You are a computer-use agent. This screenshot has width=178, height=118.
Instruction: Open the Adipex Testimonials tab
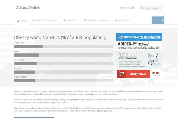pos(96,20)
